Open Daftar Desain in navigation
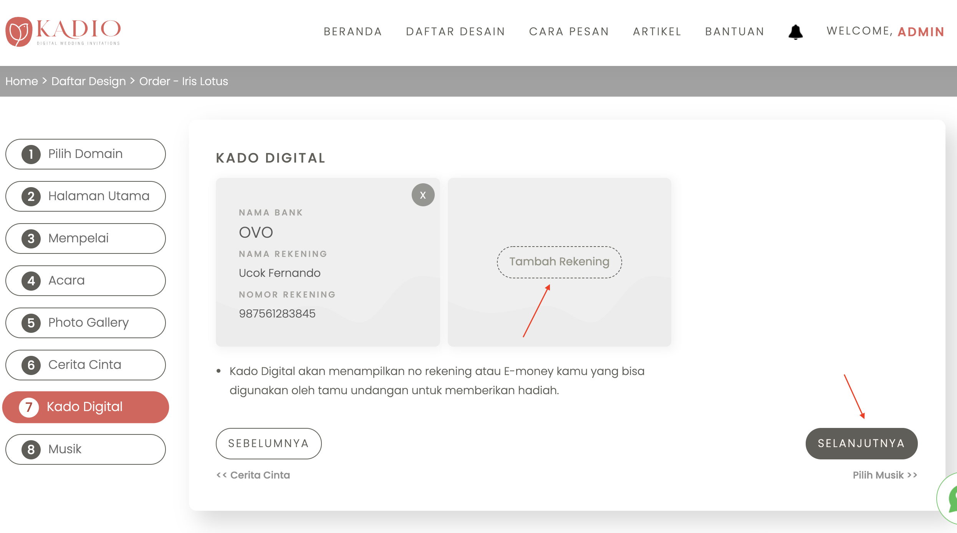The height and width of the screenshot is (533, 957). click(455, 31)
